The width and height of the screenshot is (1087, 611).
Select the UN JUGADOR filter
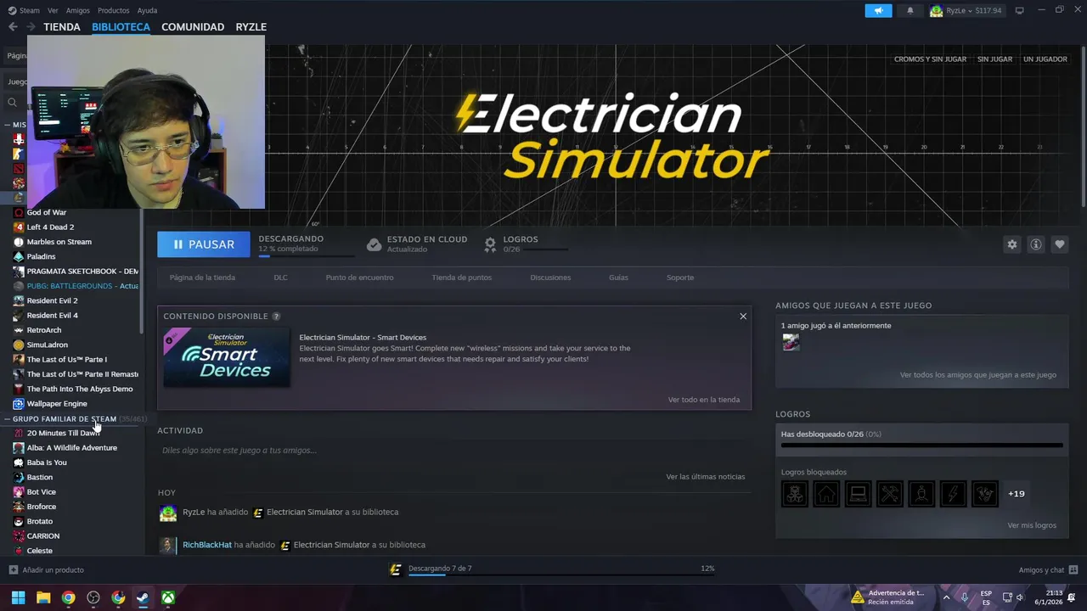1045,59
